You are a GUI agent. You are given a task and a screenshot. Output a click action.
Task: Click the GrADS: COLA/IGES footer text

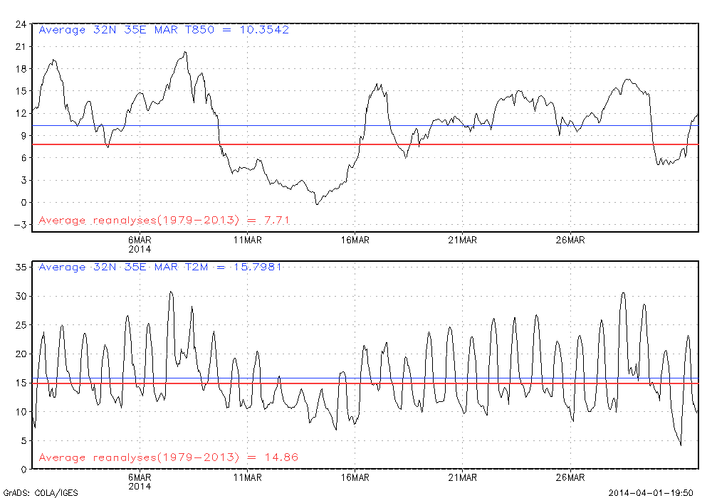point(41,492)
